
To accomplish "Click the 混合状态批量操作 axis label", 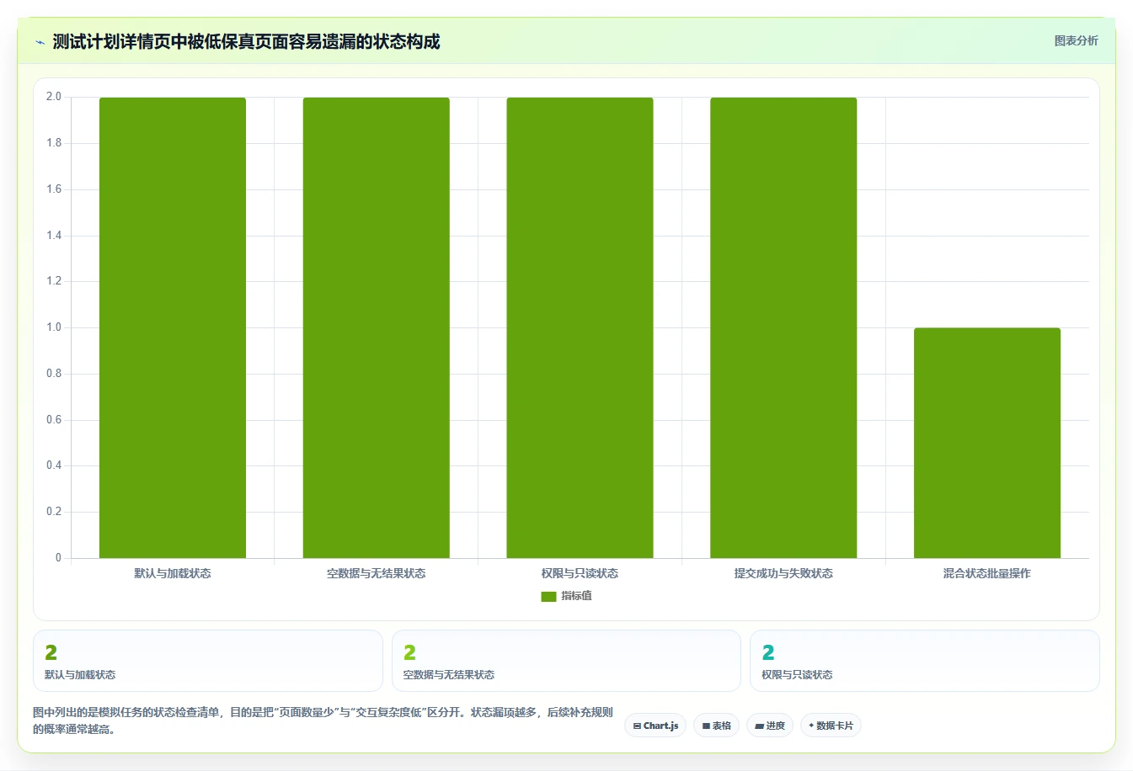I will 987,573.
